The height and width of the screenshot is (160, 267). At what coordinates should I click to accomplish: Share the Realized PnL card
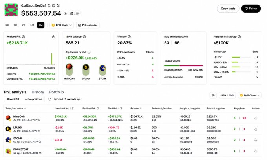(54, 37)
